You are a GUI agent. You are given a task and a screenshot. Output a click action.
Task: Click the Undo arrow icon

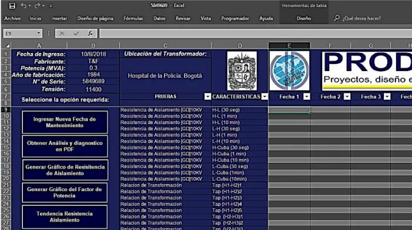[24, 5]
